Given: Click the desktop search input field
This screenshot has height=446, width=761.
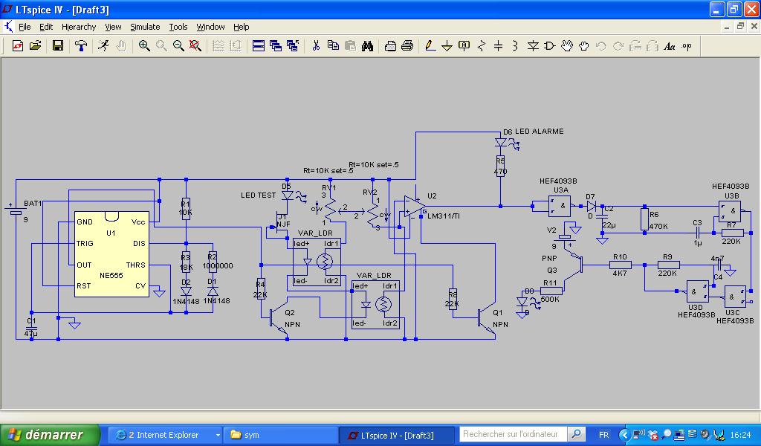Looking at the screenshot, I should [x=512, y=434].
